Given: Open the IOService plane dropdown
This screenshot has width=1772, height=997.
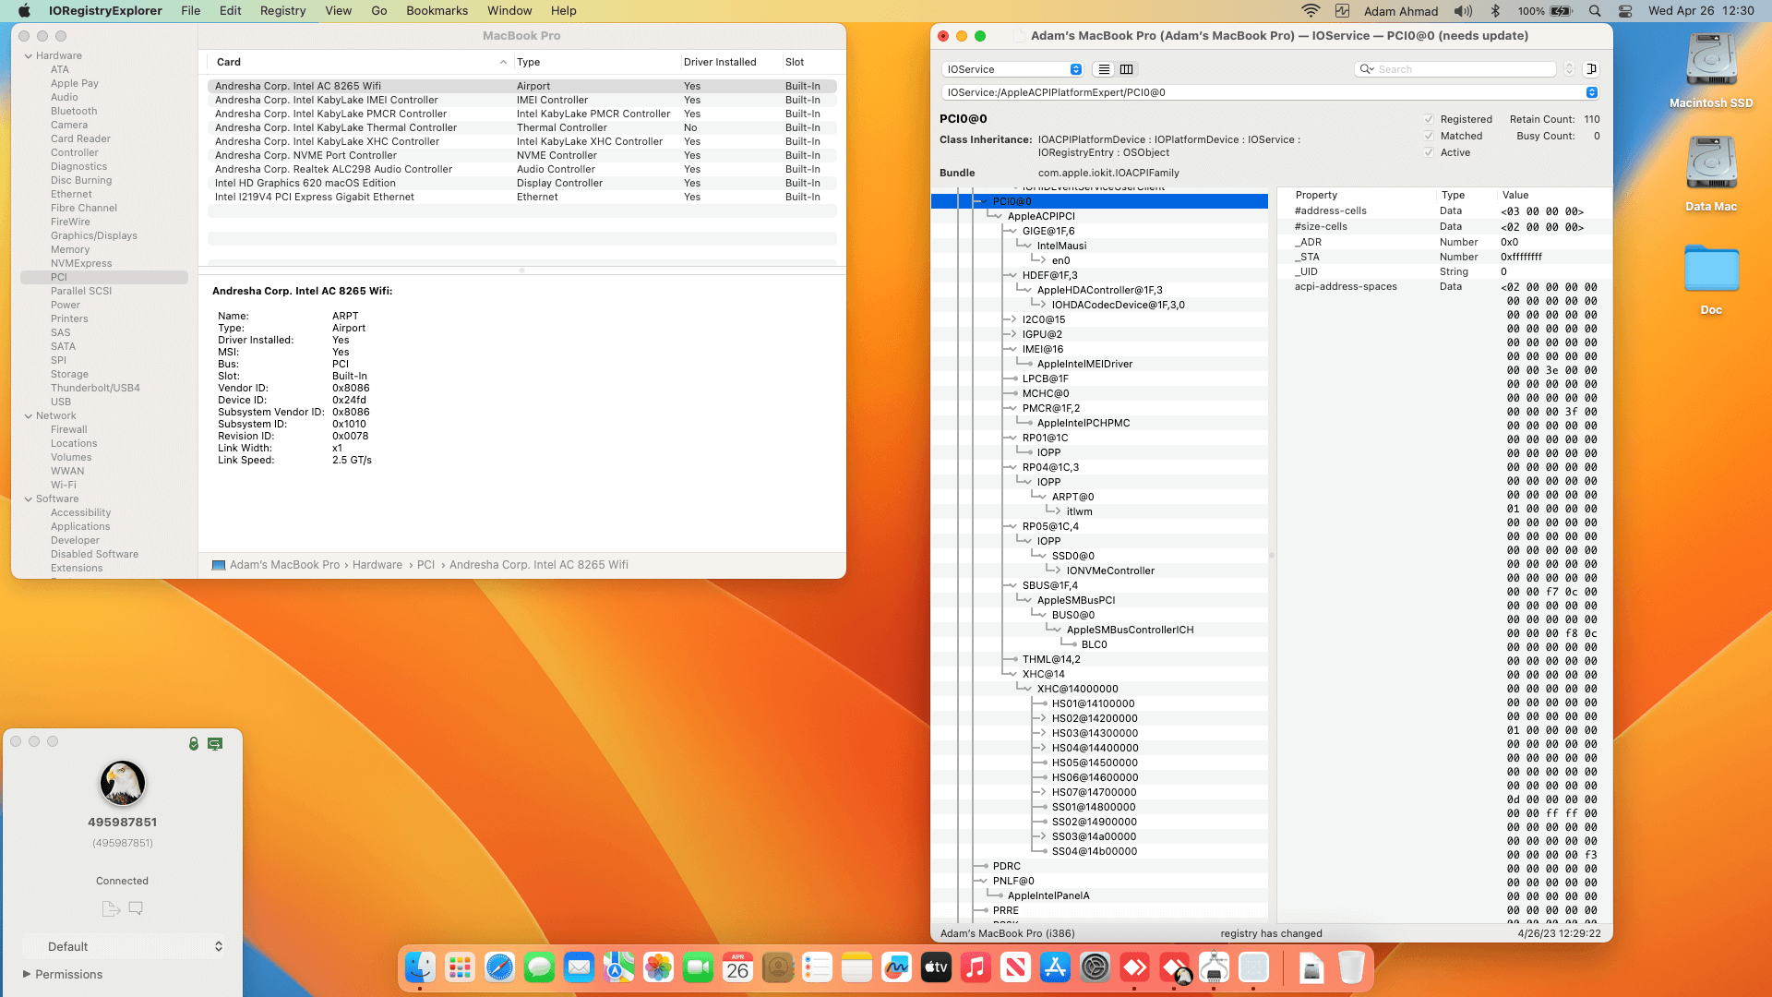Looking at the screenshot, I should [x=1013, y=69].
